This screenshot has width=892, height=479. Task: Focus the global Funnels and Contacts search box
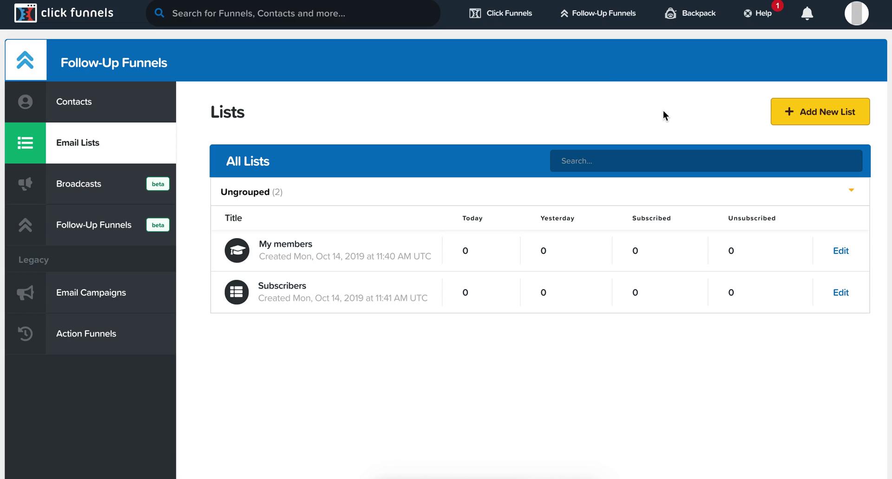[293, 13]
